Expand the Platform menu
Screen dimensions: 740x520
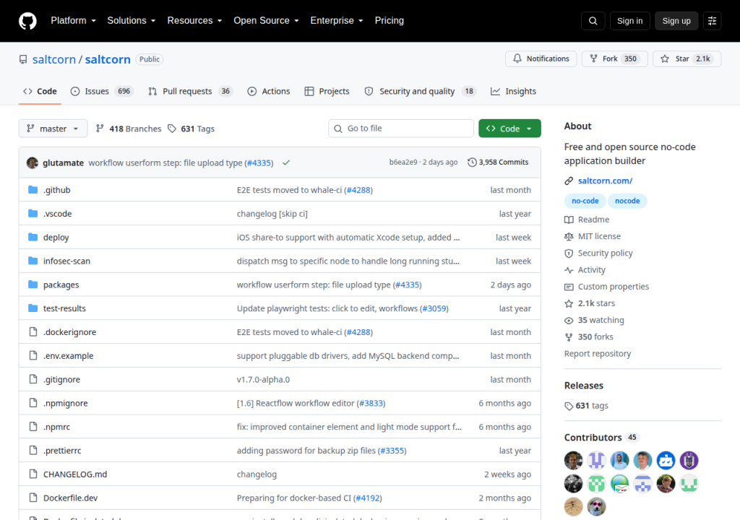coord(73,21)
